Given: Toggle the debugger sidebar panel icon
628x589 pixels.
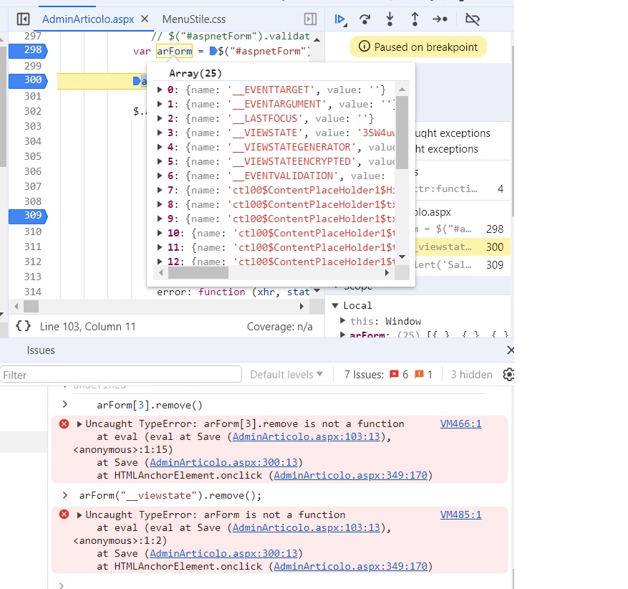Looking at the screenshot, I should [x=310, y=19].
